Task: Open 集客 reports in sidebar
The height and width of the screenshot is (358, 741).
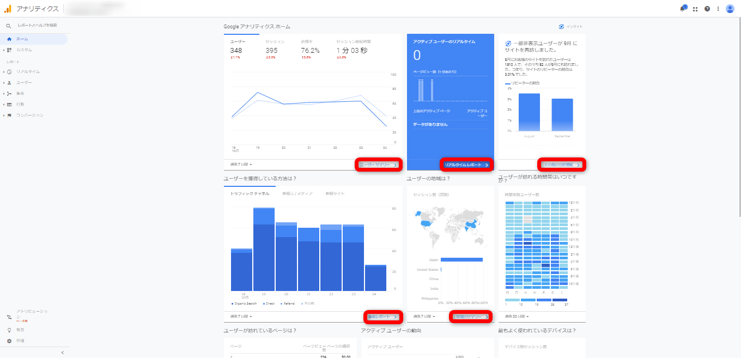Action: click(x=20, y=93)
